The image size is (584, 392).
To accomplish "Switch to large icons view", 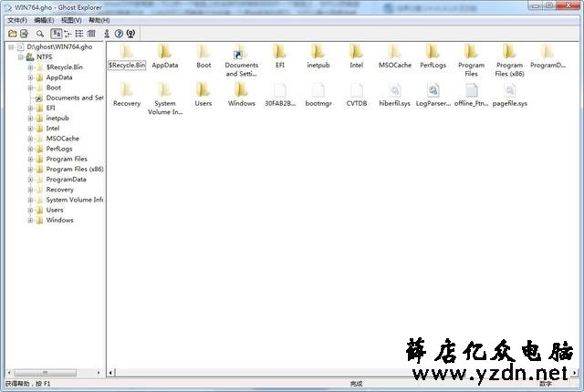I will pos(56,34).
